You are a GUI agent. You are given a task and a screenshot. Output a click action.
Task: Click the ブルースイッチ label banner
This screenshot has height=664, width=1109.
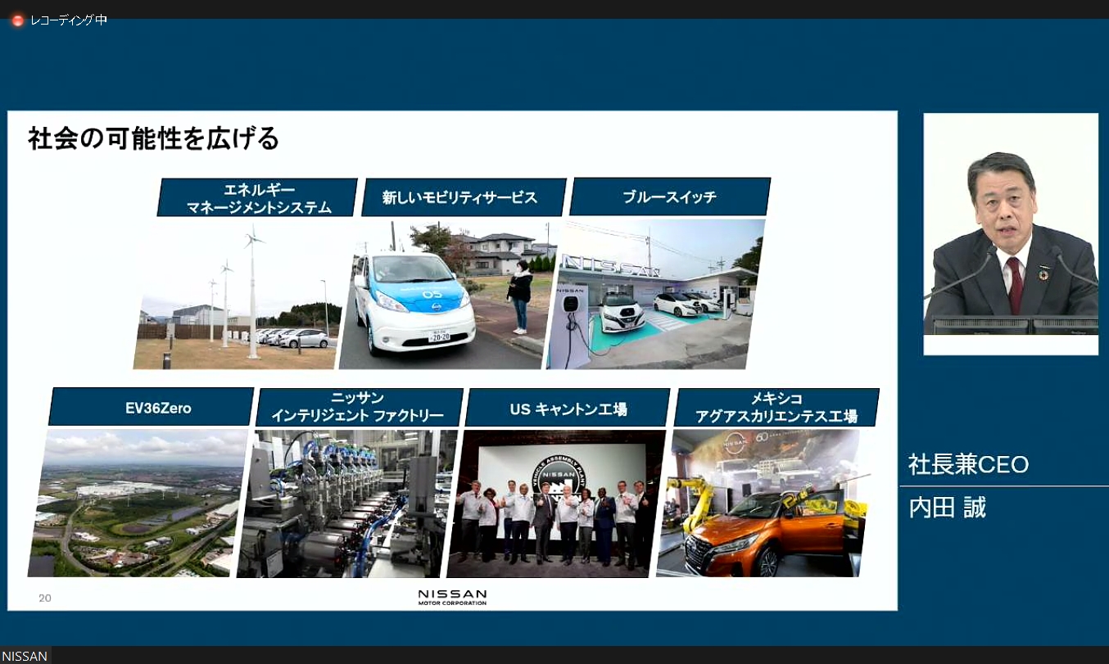pyautogui.click(x=669, y=196)
